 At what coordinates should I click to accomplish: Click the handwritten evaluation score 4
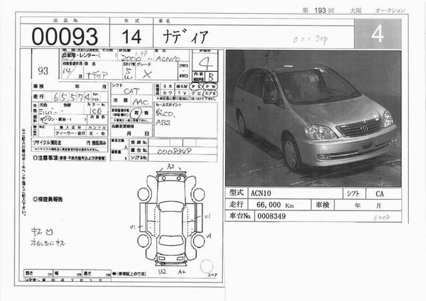(206, 63)
